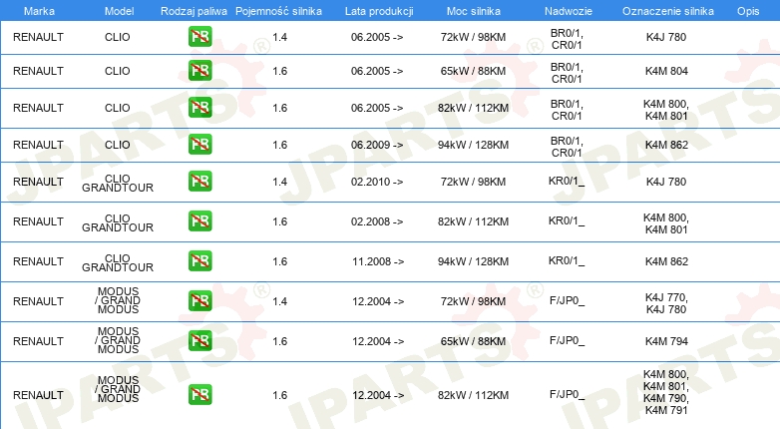The height and width of the screenshot is (429, 780).
Task: Click the fuel icon in the Modus K4J 770 row
Action: [199, 300]
